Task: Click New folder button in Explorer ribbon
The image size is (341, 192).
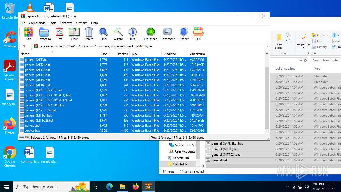Action: 279,41
